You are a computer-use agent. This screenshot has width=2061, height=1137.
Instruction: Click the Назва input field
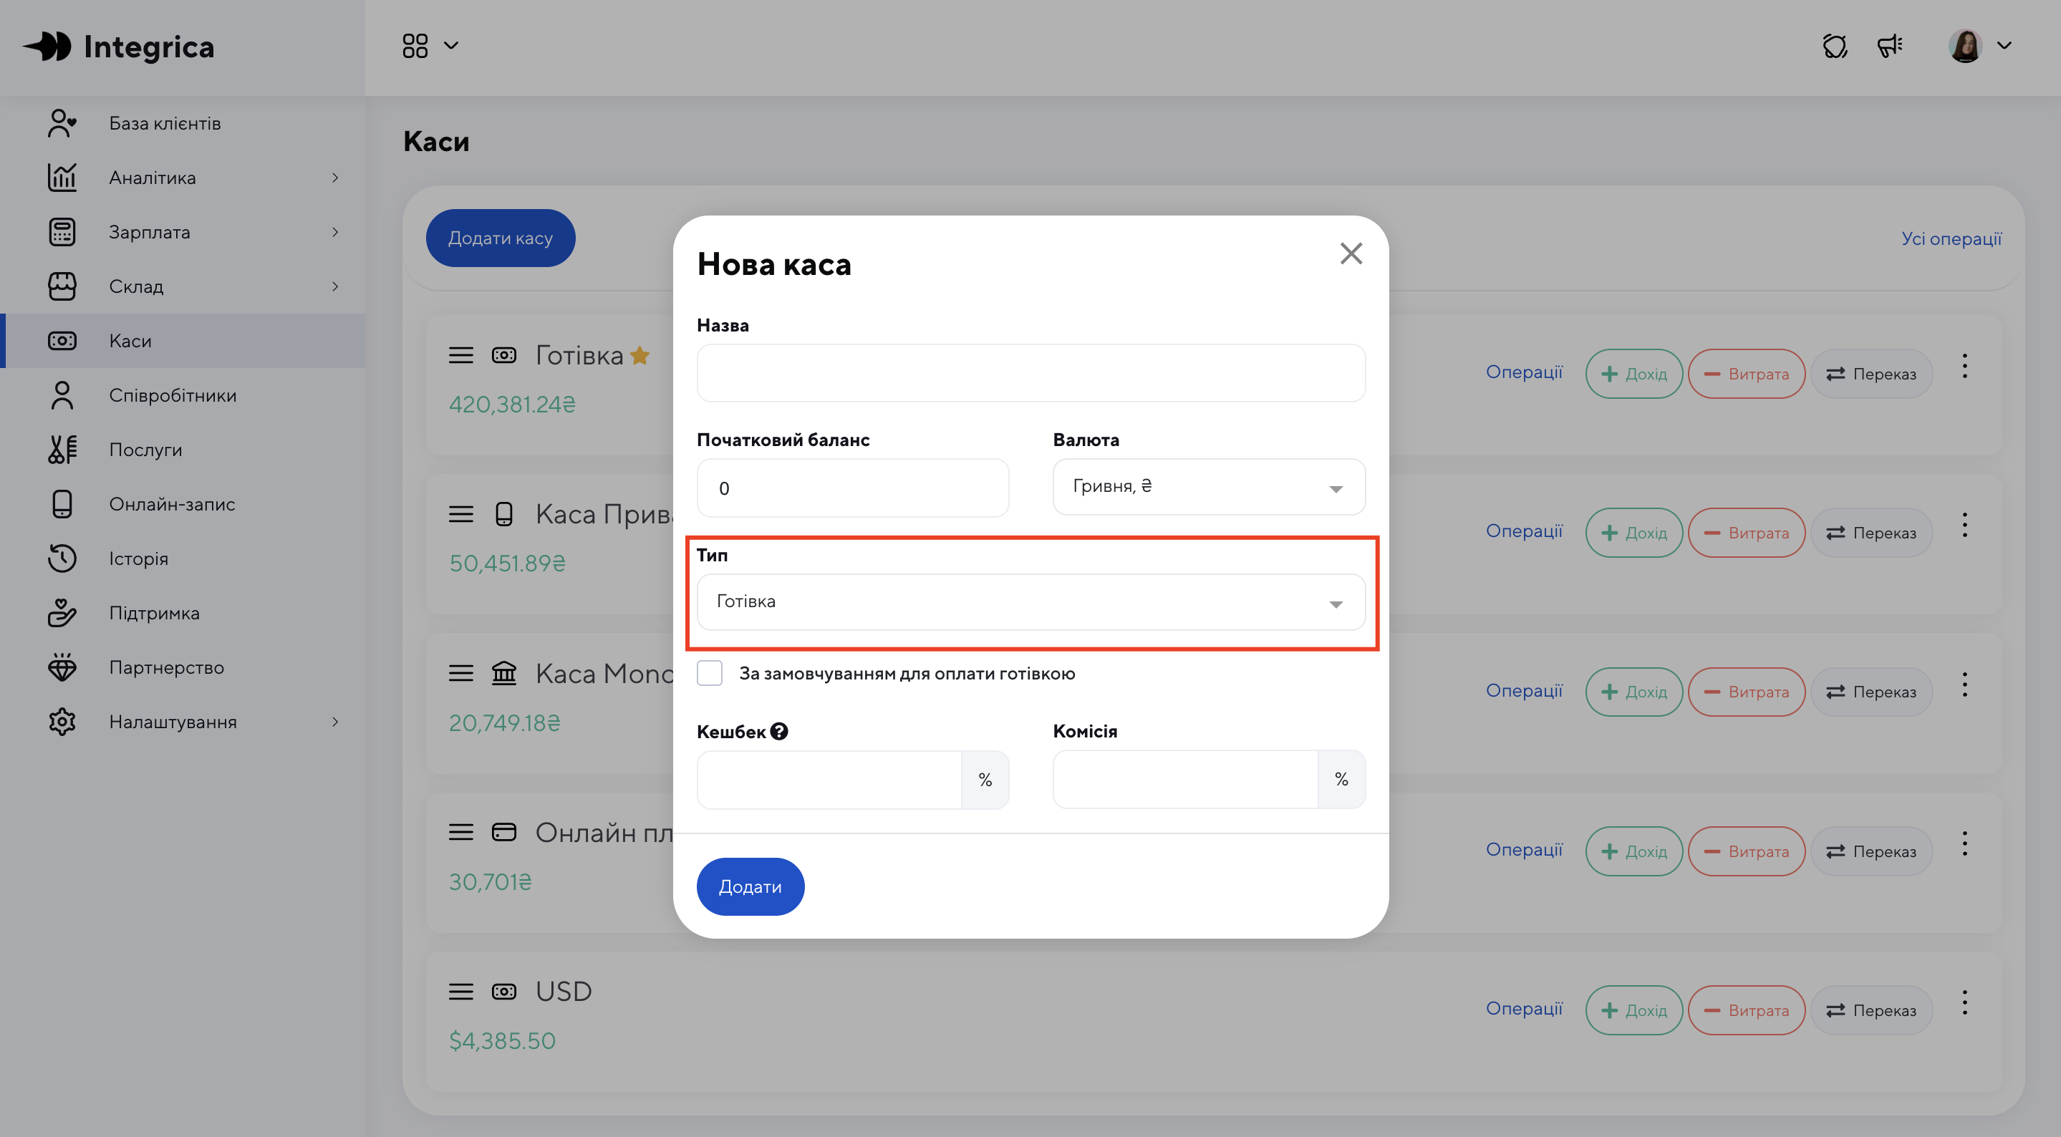1030,373
